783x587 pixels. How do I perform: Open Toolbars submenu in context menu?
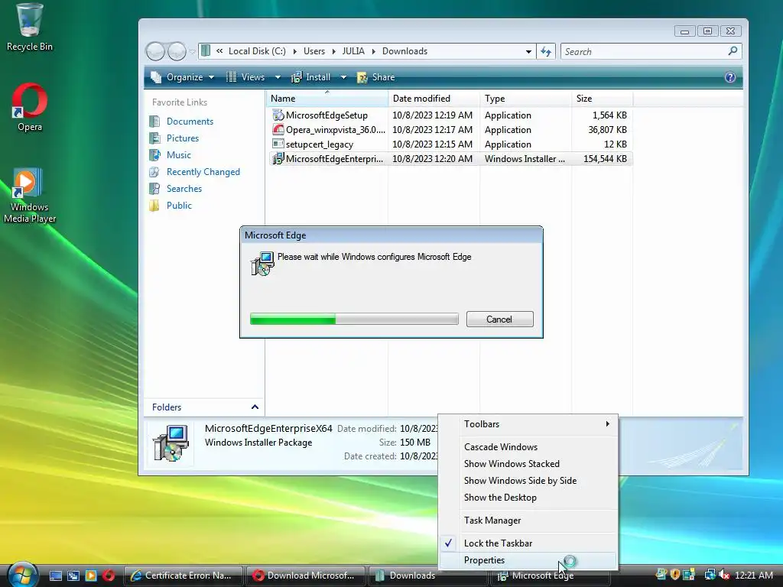click(x=528, y=424)
